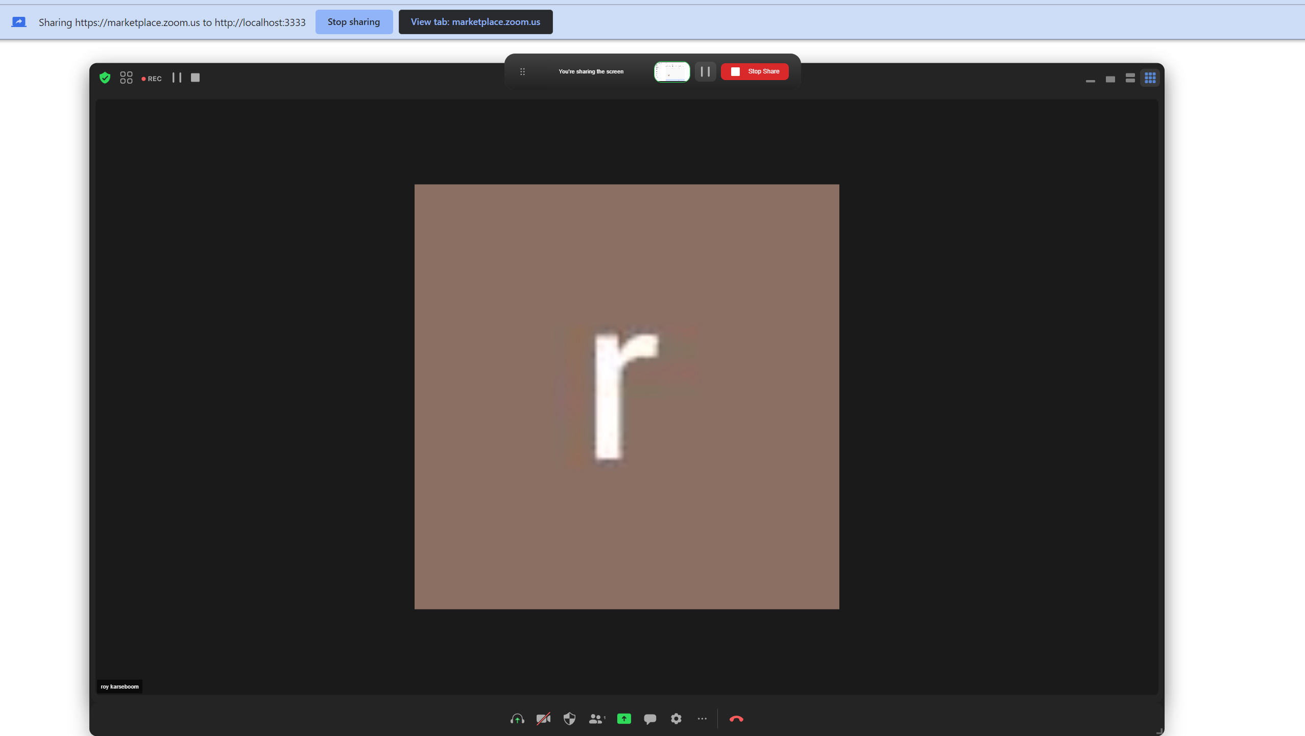The image size is (1305, 736).
Task: Click the red Stop Share button
Action: [x=754, y=71]
